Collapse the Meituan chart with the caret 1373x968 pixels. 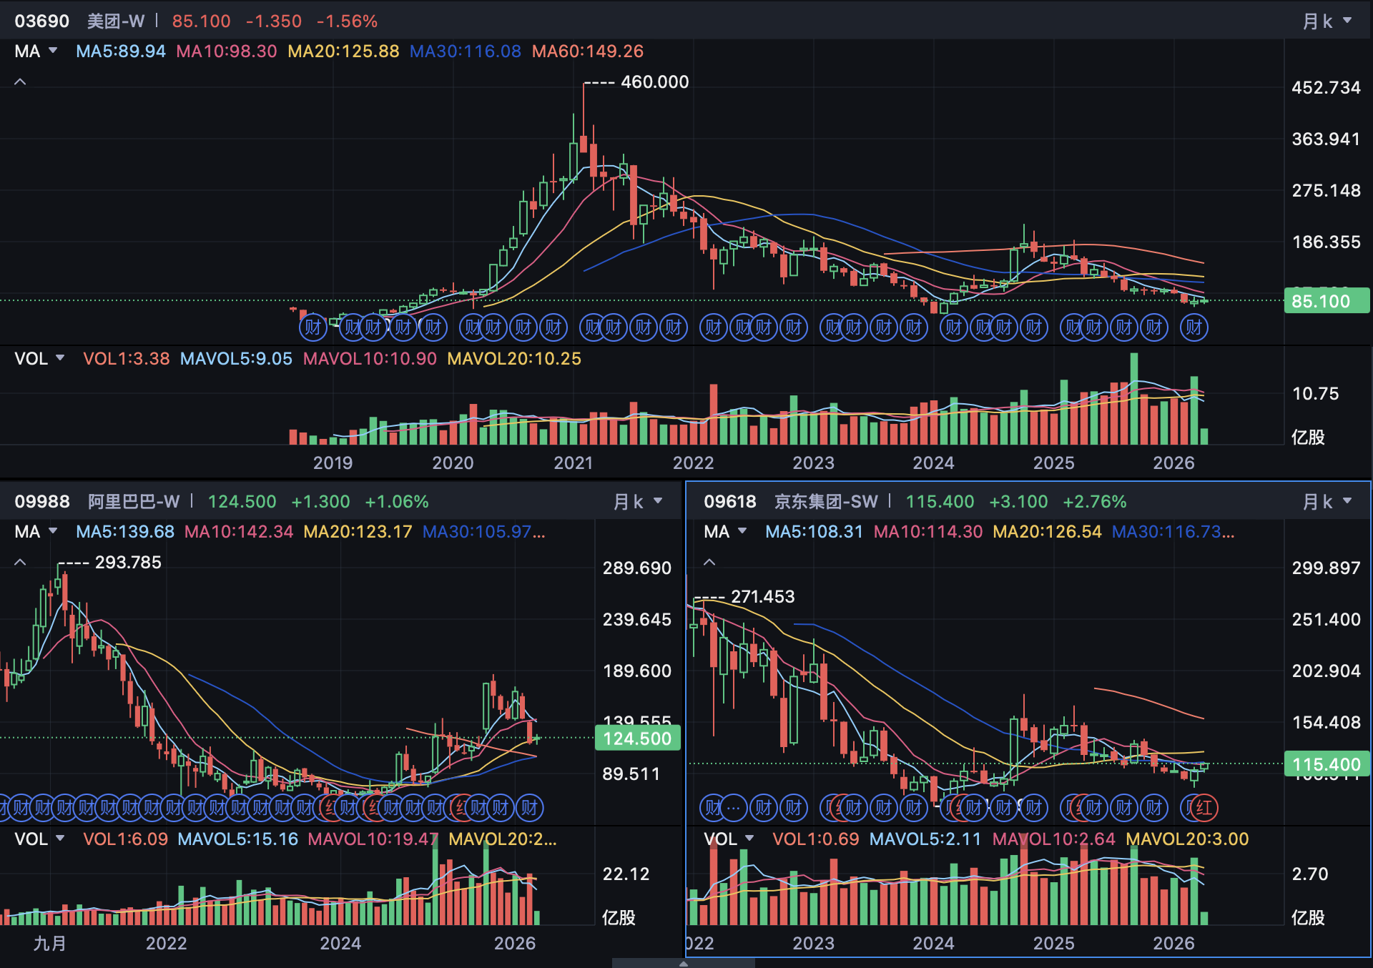(20, 82)
